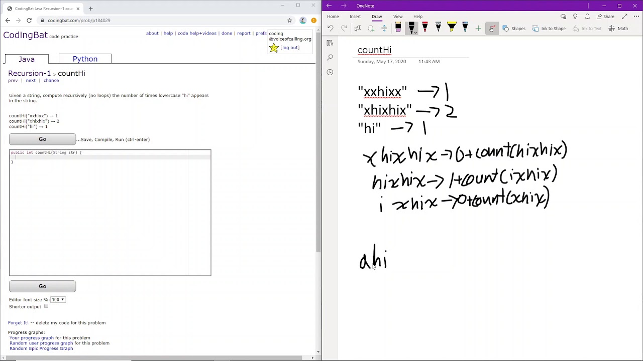Click the Ink to Text button

click(x=587, y=29)
